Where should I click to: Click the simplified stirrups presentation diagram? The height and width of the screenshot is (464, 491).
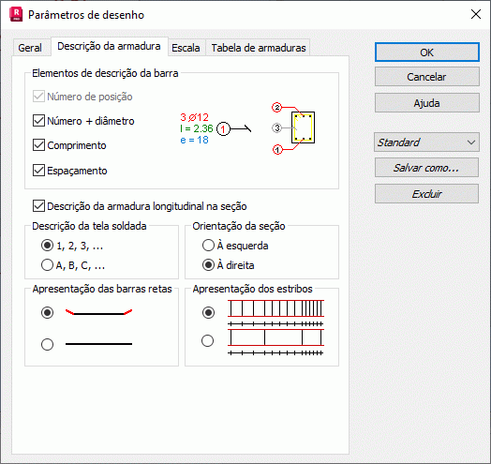pyautogui.click(x=275, y=342)
